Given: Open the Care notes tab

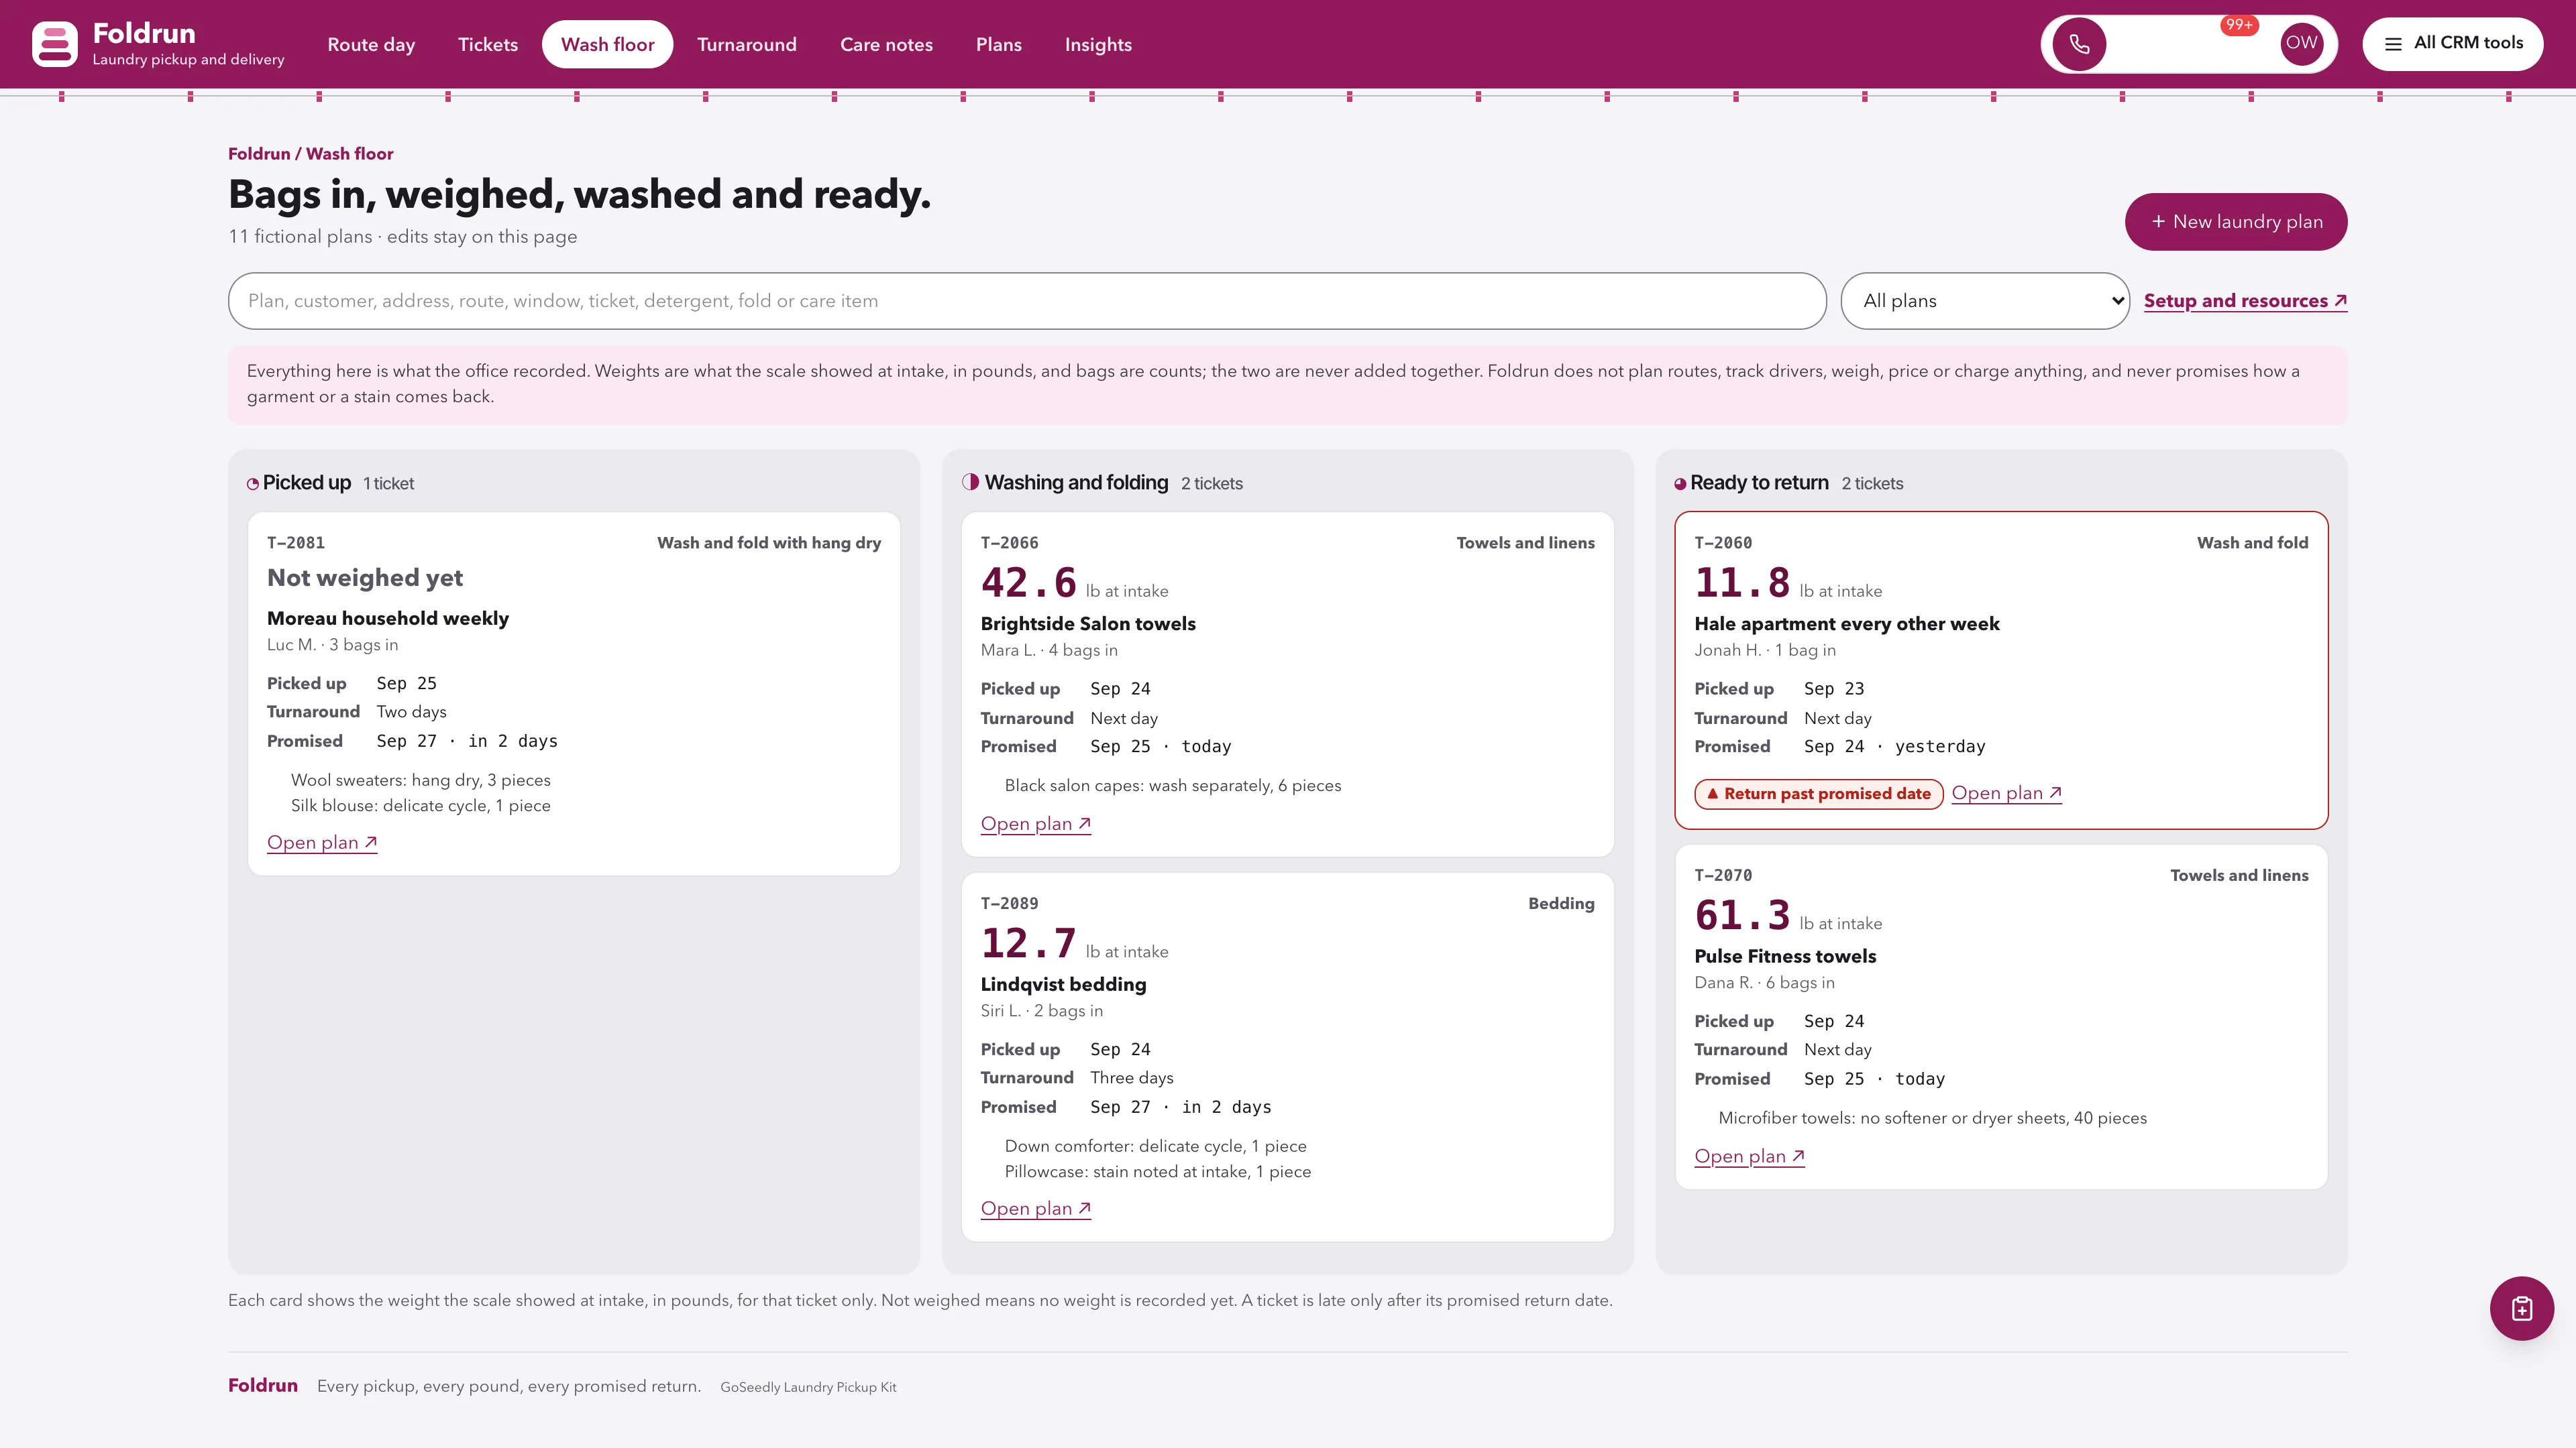Looking at the screenshot, I should (886, 44).
